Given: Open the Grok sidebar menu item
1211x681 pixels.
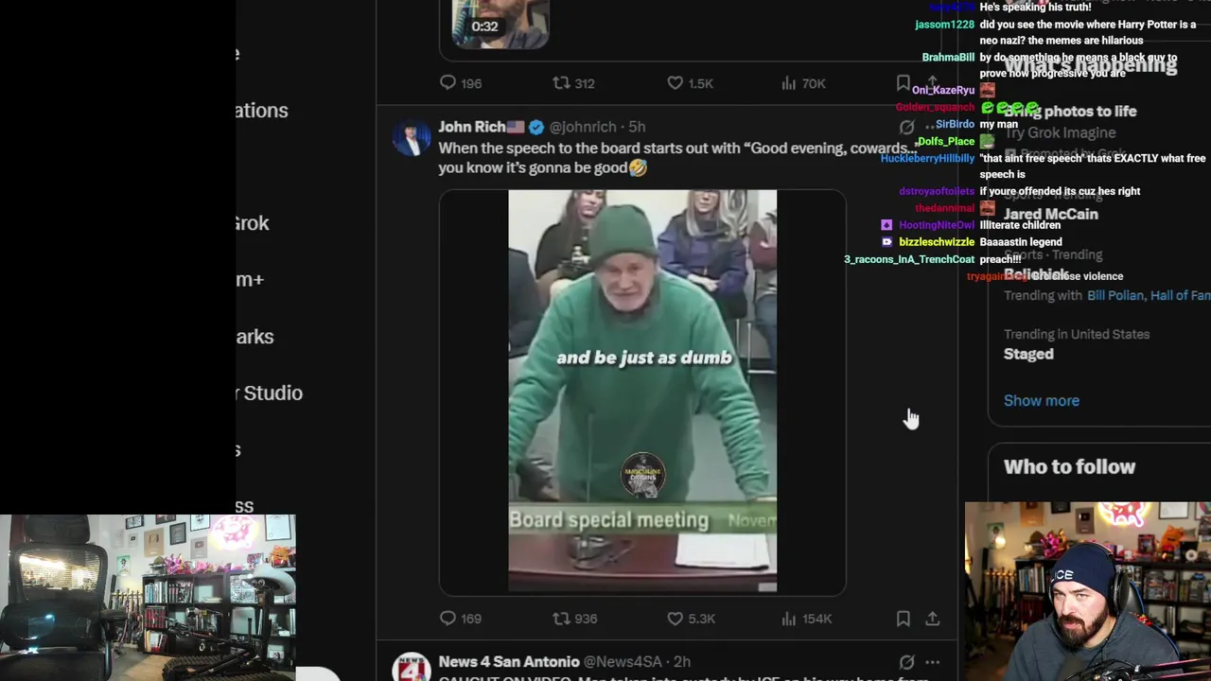Looking at the screenshot, I should point(253,223).
